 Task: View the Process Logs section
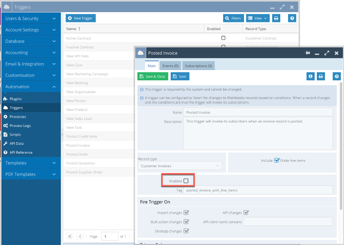[x=21, y=125]
